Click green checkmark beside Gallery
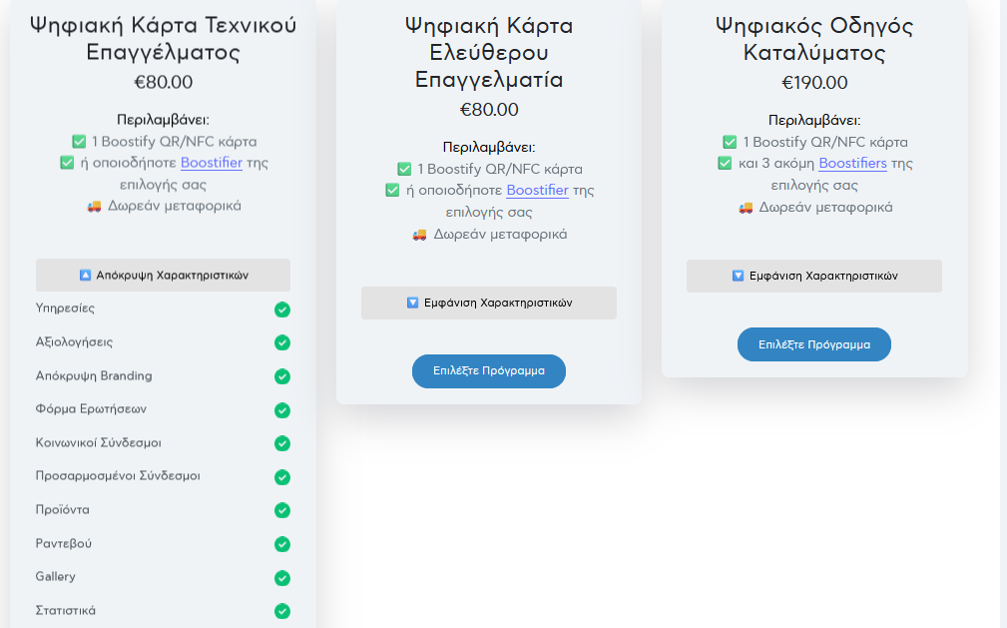 pos(282,578)
